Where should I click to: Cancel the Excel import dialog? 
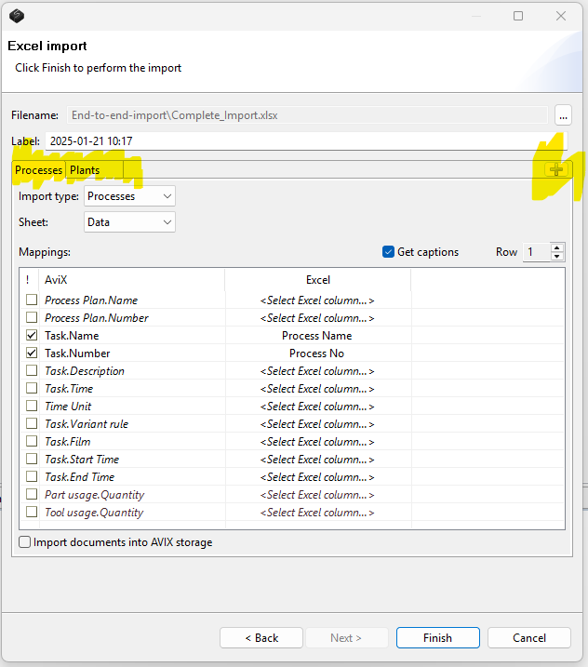(x=529, y=638)
